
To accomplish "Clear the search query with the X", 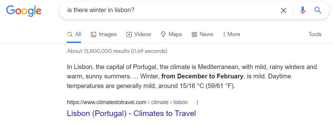I will coord(283,11).
